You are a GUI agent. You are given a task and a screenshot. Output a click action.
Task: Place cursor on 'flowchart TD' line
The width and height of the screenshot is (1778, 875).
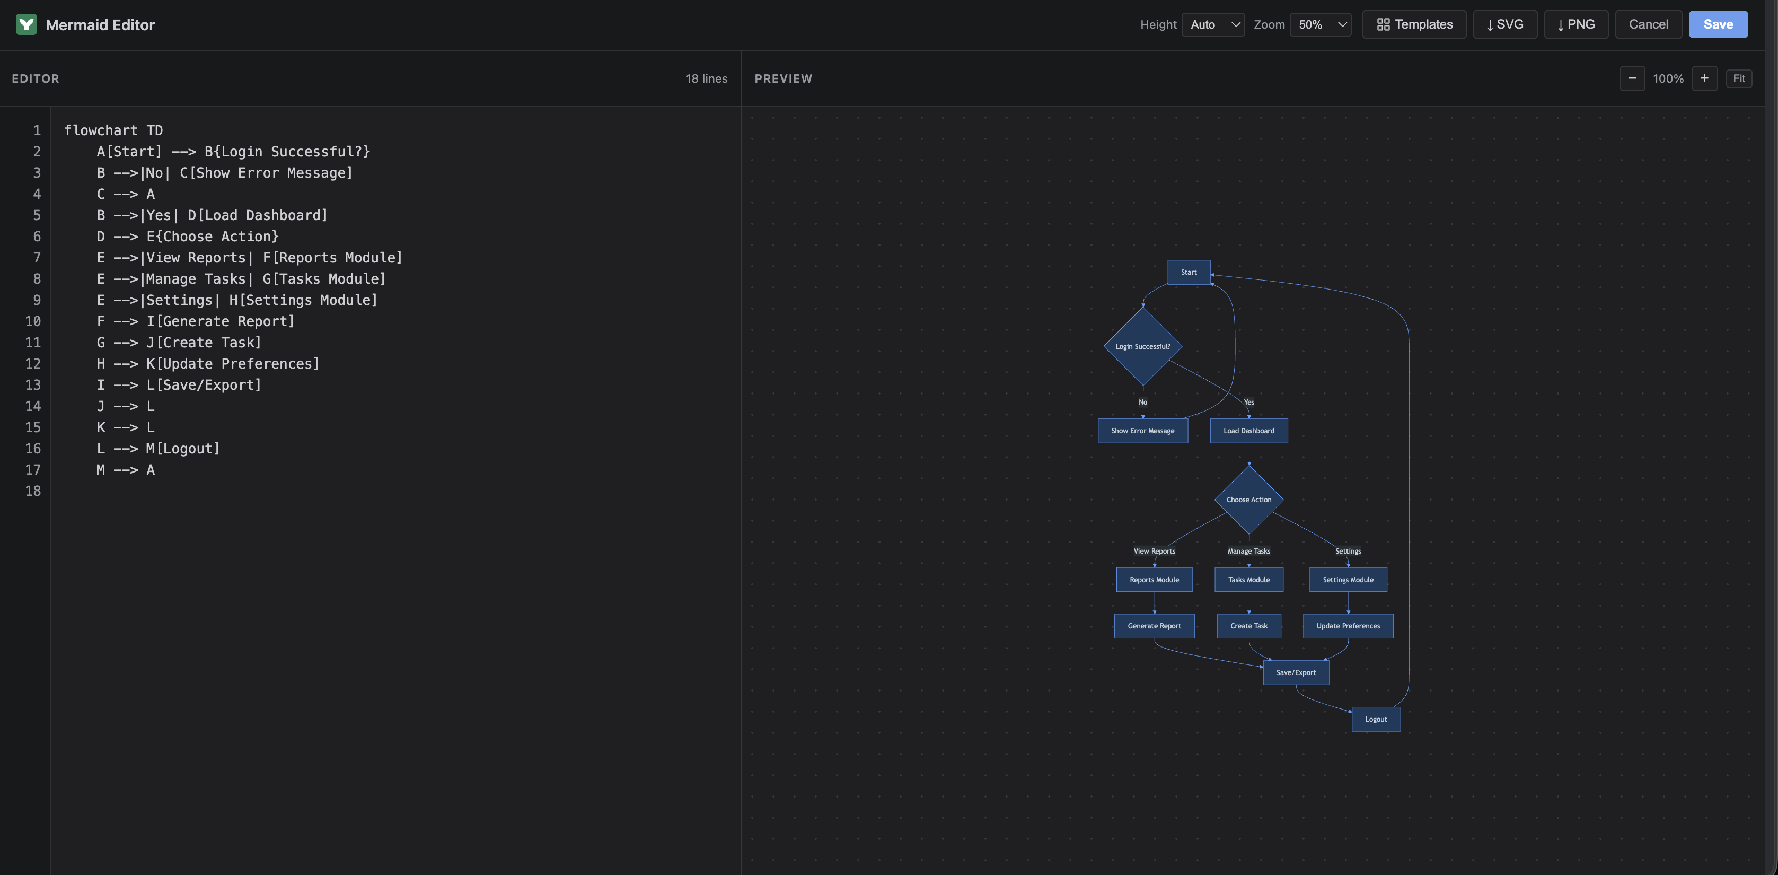(113, 130)
